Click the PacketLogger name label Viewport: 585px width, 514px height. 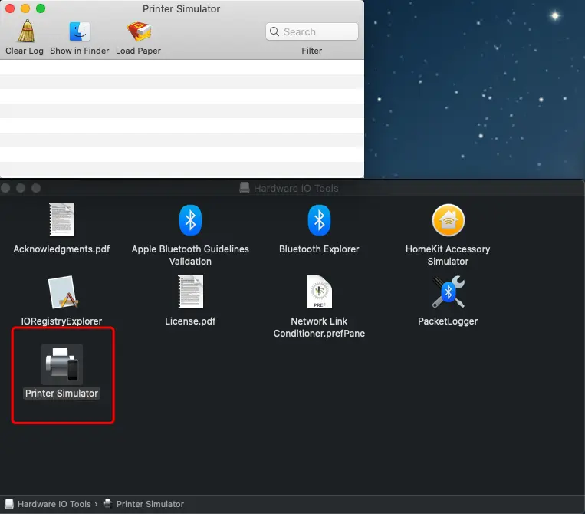click(x=448, y=321)
